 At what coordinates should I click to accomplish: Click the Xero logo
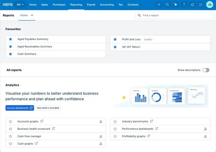8,4
